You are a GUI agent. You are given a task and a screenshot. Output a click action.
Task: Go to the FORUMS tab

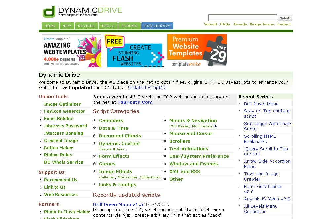click(x=129, y=26)
